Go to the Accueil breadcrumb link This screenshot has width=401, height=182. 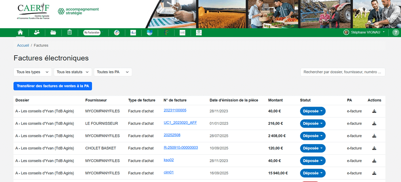23,45
